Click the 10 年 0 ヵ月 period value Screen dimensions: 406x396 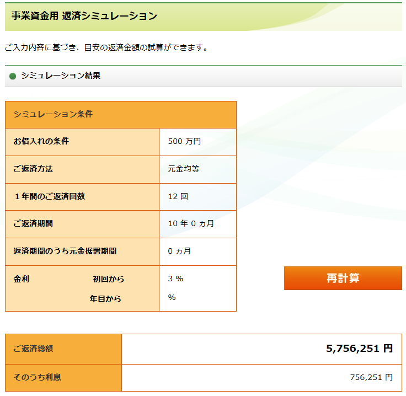point(190,224)
